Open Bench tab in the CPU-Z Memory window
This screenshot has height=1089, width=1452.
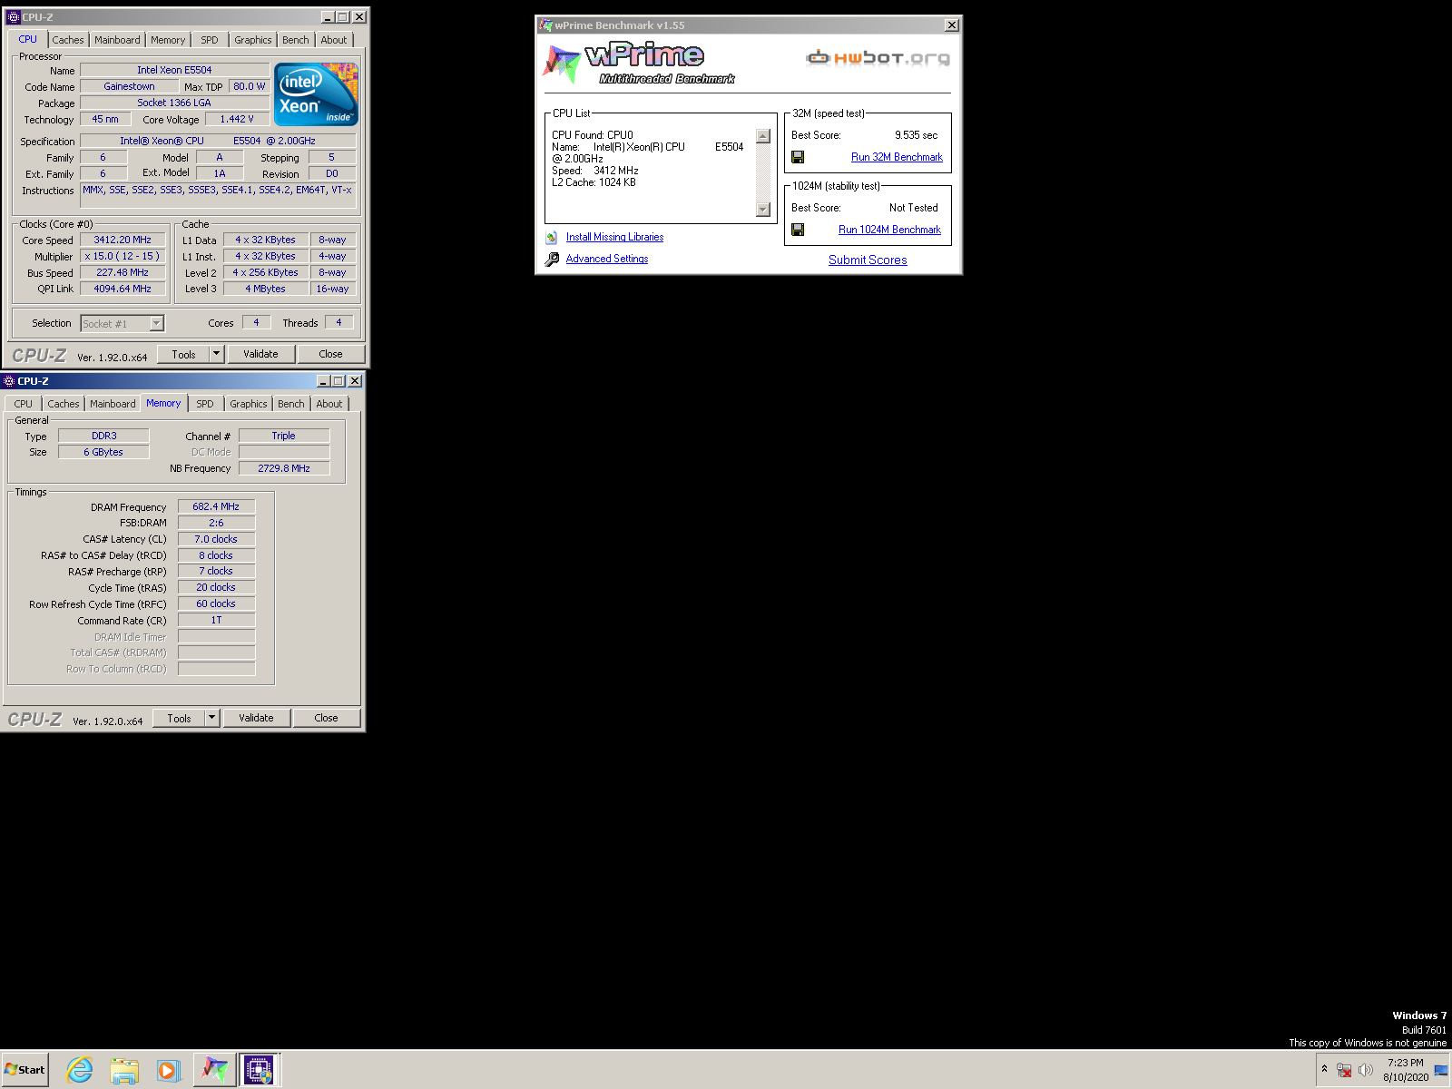(291, 404)
